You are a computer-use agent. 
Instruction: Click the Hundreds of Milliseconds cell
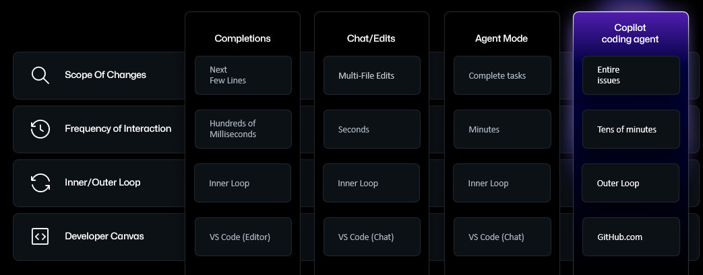pyautogui.click(x=243, y=129)
